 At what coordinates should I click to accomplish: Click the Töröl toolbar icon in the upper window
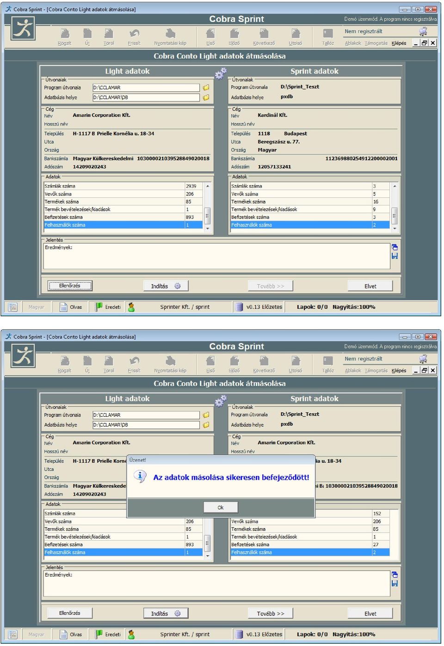pos(109,34)
